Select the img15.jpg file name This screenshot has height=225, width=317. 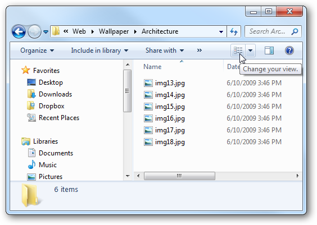(170, 107)
